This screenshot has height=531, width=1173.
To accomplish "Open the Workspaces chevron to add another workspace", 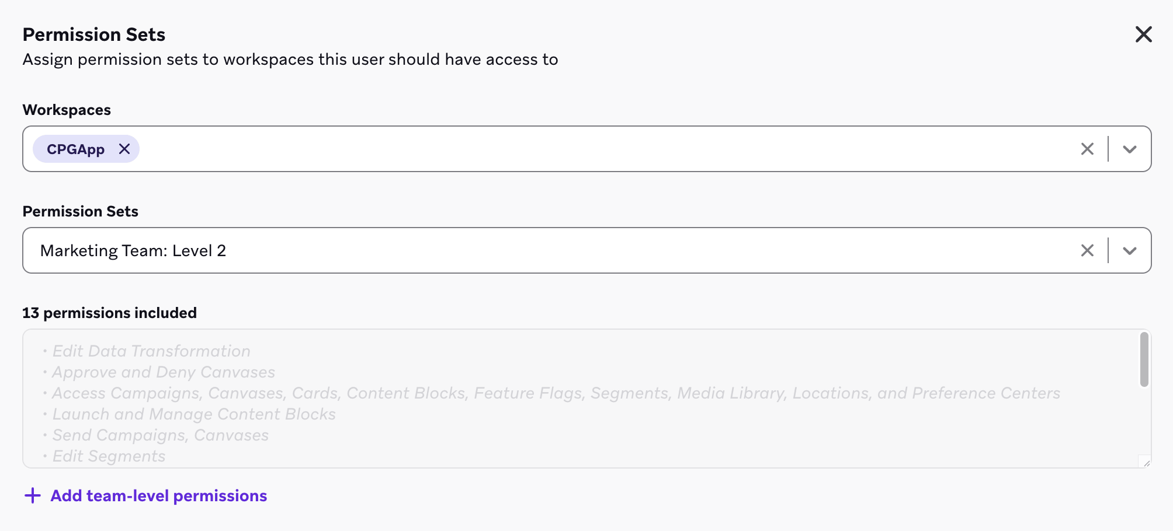I will pyautogui.click(x=1129, y=149).
